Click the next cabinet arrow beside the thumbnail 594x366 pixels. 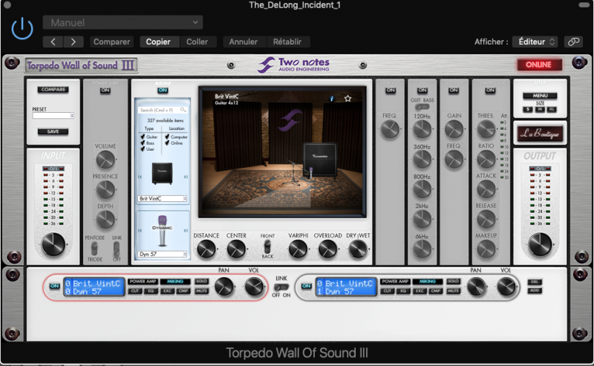[185, 177]
